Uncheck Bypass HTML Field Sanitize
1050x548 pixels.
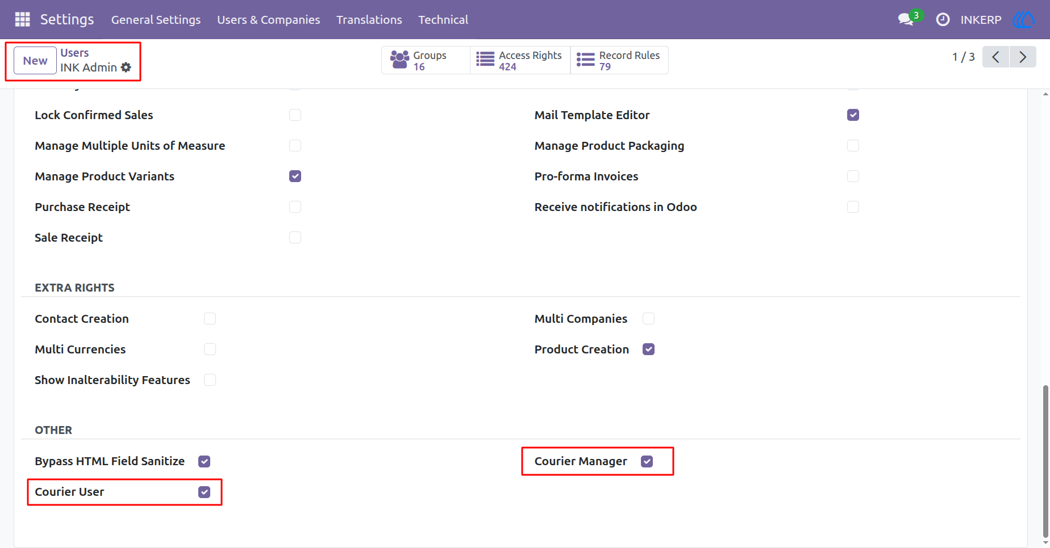204,462
